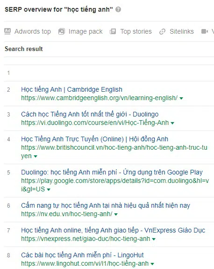Open Học Tiếng Anh Trực Tuyến Hội đồng Anh result
214x269 pixels.
click(94, 139)
